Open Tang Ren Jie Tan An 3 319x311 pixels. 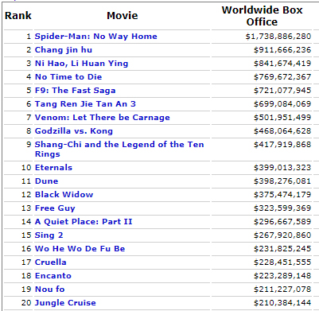(85, 104)
